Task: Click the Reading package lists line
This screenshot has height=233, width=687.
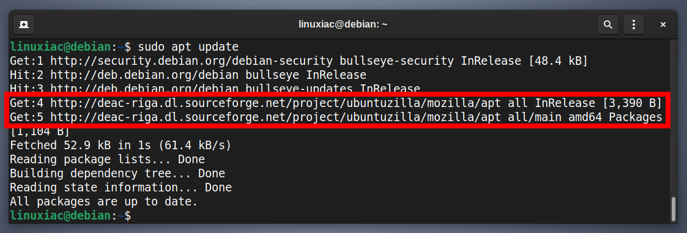Action: coord(107,159)
